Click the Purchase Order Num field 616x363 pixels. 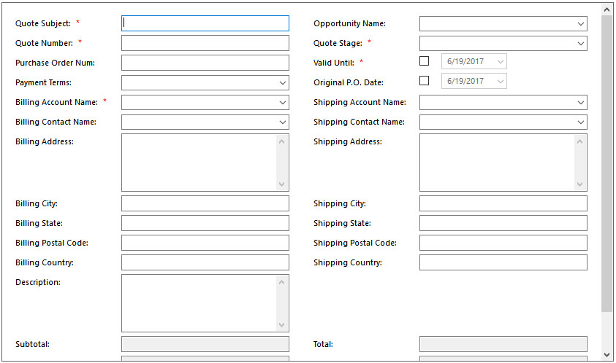tap(205, 63)
